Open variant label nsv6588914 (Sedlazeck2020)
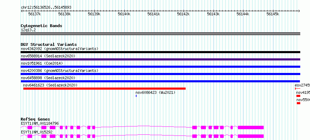Image resolution: width=310 pixels, height=140 pixels. coord(48,56)
